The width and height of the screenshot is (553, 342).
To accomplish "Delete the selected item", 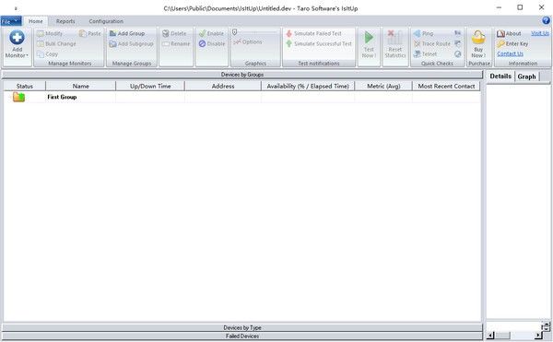I will tap(174, 33).
